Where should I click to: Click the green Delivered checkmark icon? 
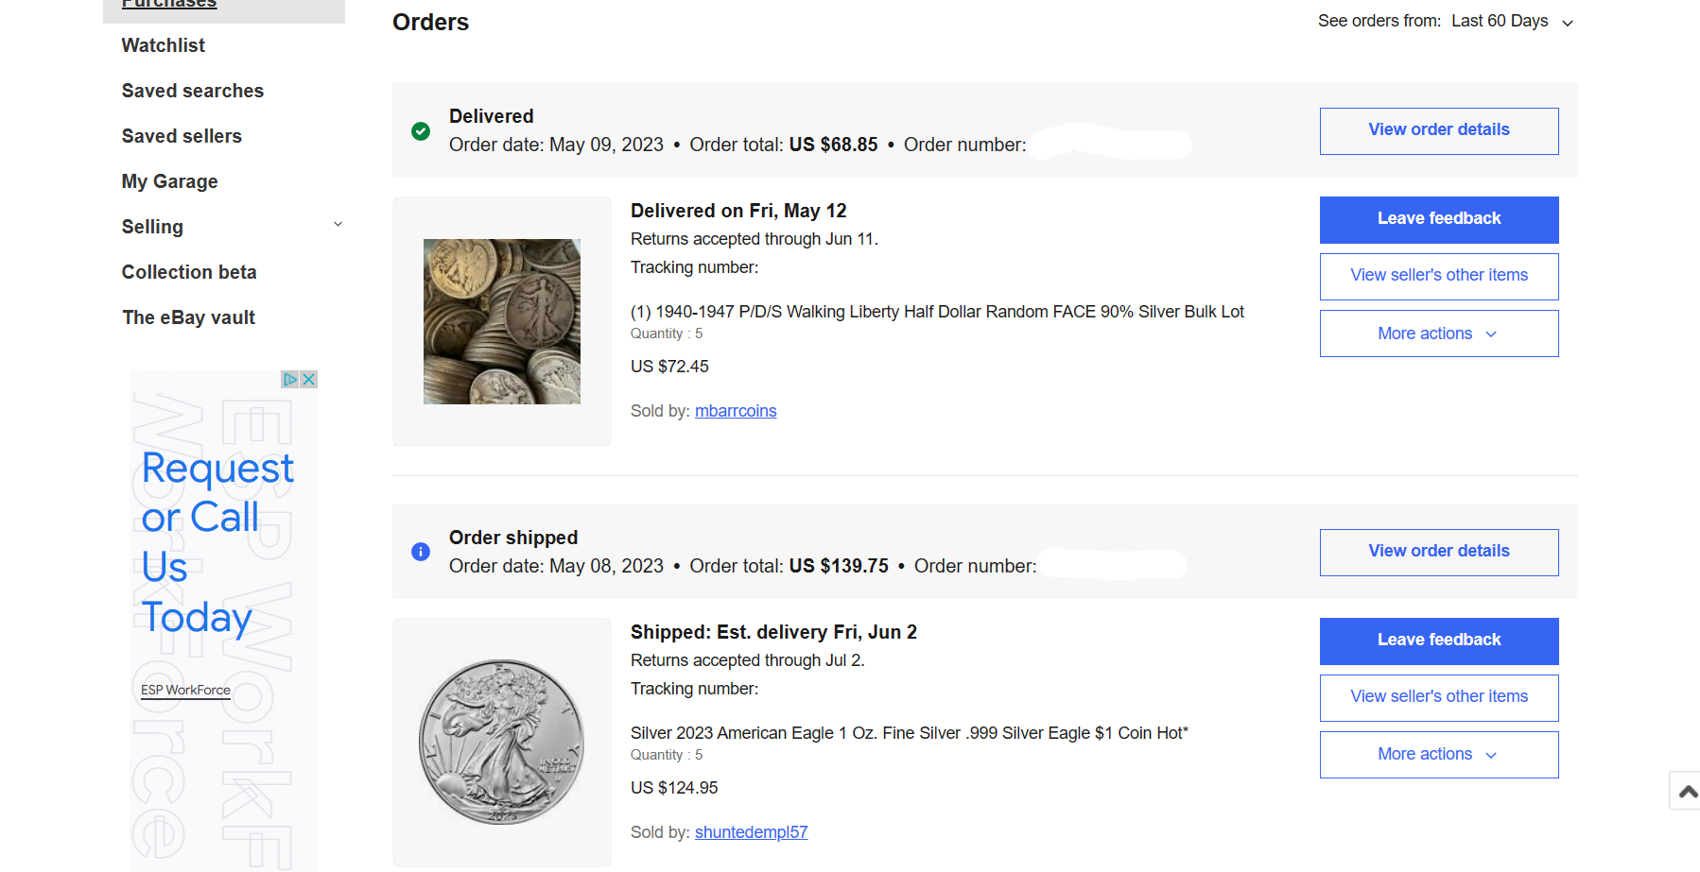click(421, 131)
